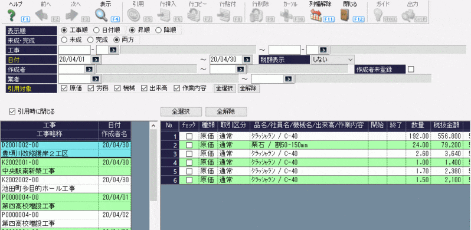Toggle 機械 quote target checkbox
Viewport: 471px width, 230px height.
[117, 88]
